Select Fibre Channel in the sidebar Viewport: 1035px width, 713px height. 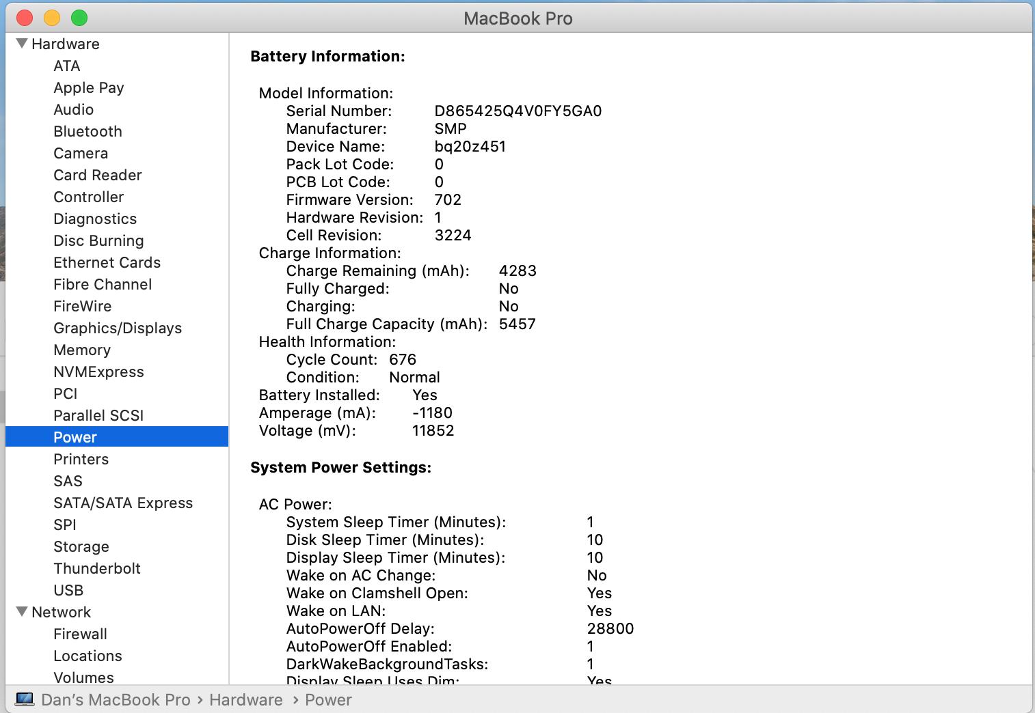pyautogui.click(x=103, y=284)
